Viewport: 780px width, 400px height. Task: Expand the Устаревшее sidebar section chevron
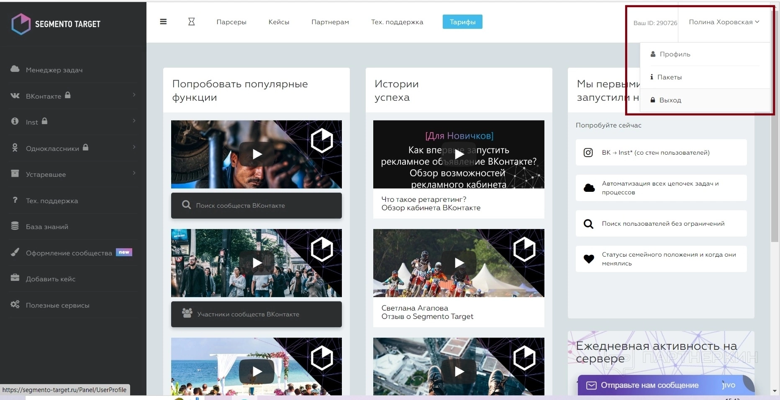pyautogui.click(x=134, y=173)
